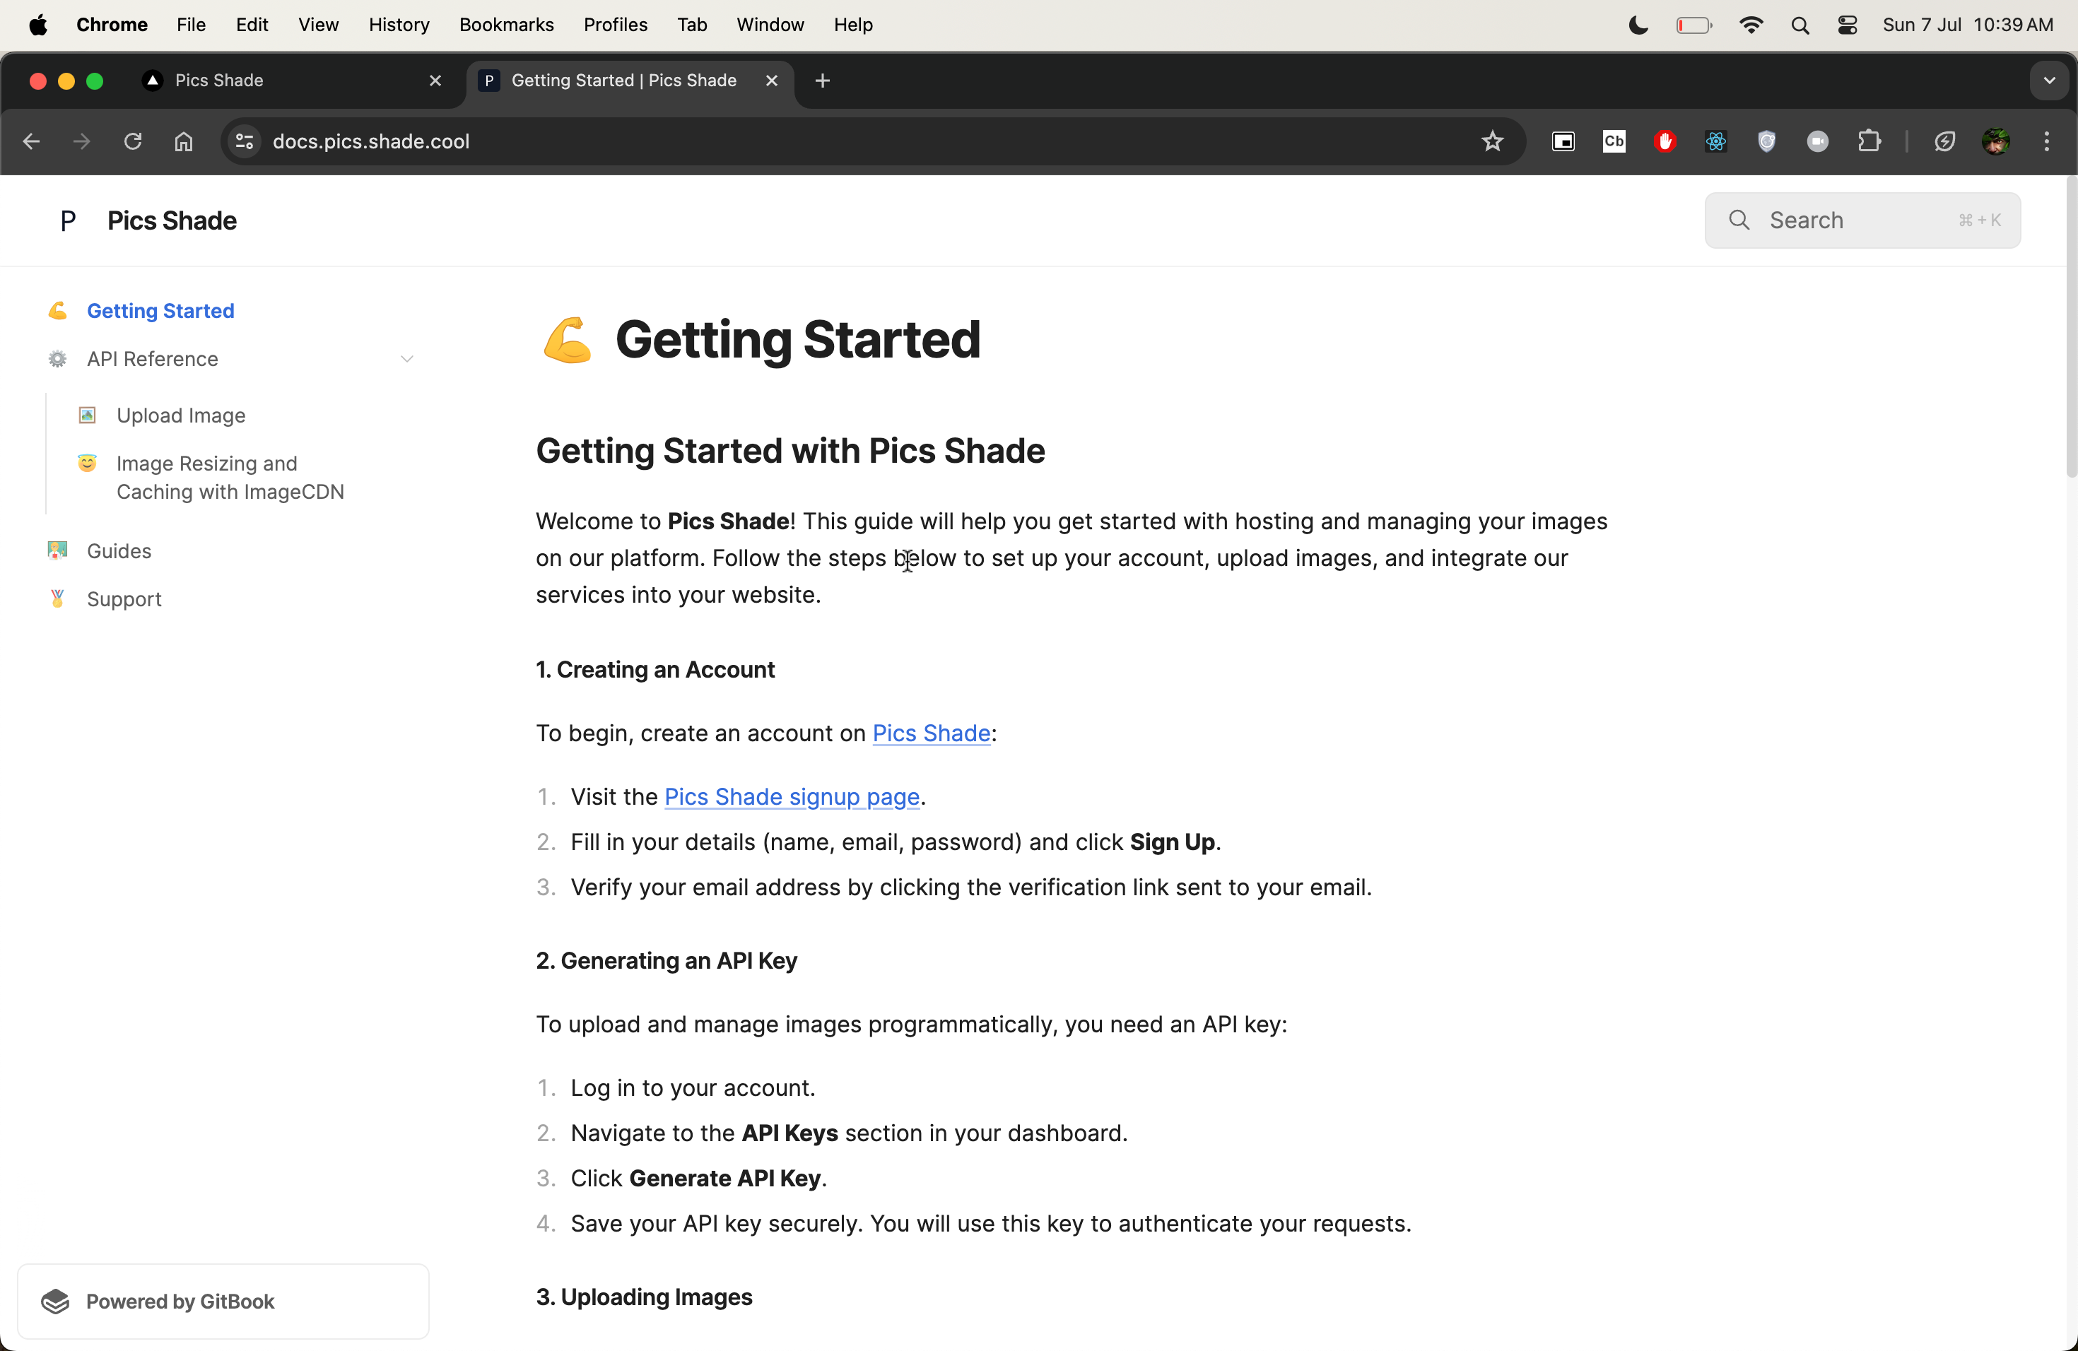Close the first Pics Shade tab
The width and height of the screenshot is (2078, 1351).
(435, 81)
